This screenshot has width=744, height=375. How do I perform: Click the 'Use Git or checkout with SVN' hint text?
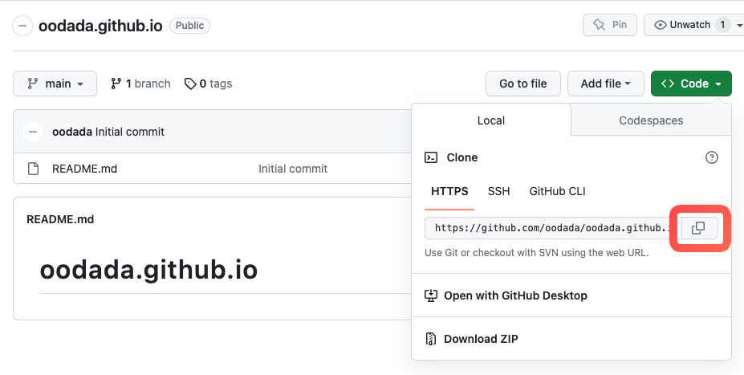(537, 252)
